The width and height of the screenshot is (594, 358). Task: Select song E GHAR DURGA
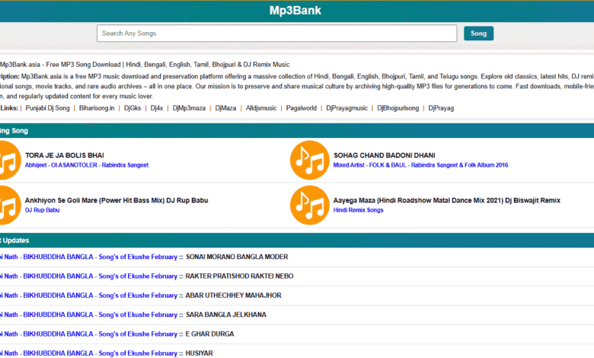pyautogui.click(x=209, y=334)
